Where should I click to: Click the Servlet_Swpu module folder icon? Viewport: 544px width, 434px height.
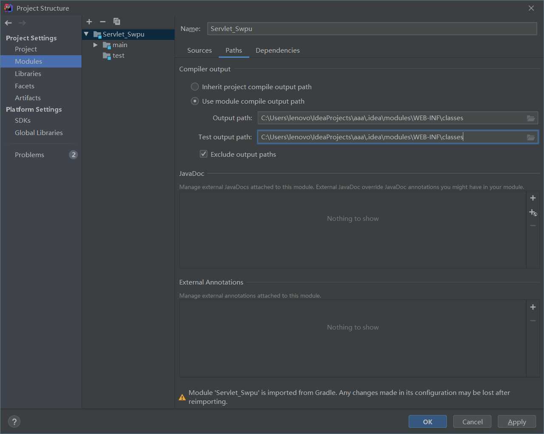point(97,34)
